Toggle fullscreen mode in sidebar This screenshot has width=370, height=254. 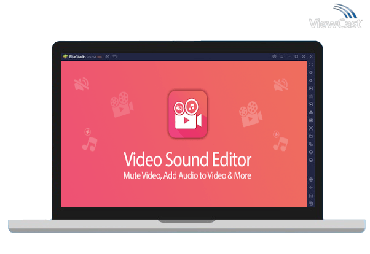coord(311,64)
